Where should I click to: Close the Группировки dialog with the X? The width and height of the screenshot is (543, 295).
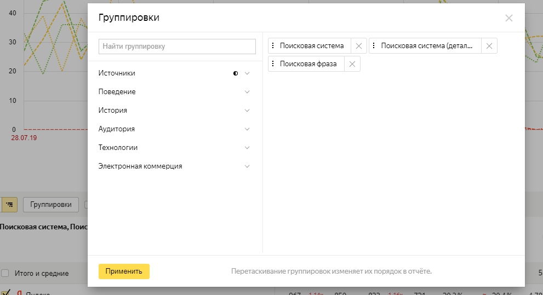[508, 18]
